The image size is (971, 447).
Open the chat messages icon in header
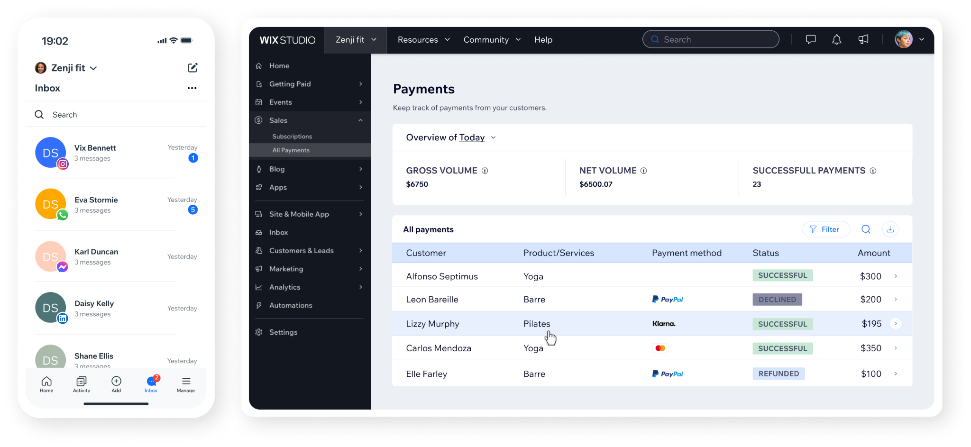811,39
